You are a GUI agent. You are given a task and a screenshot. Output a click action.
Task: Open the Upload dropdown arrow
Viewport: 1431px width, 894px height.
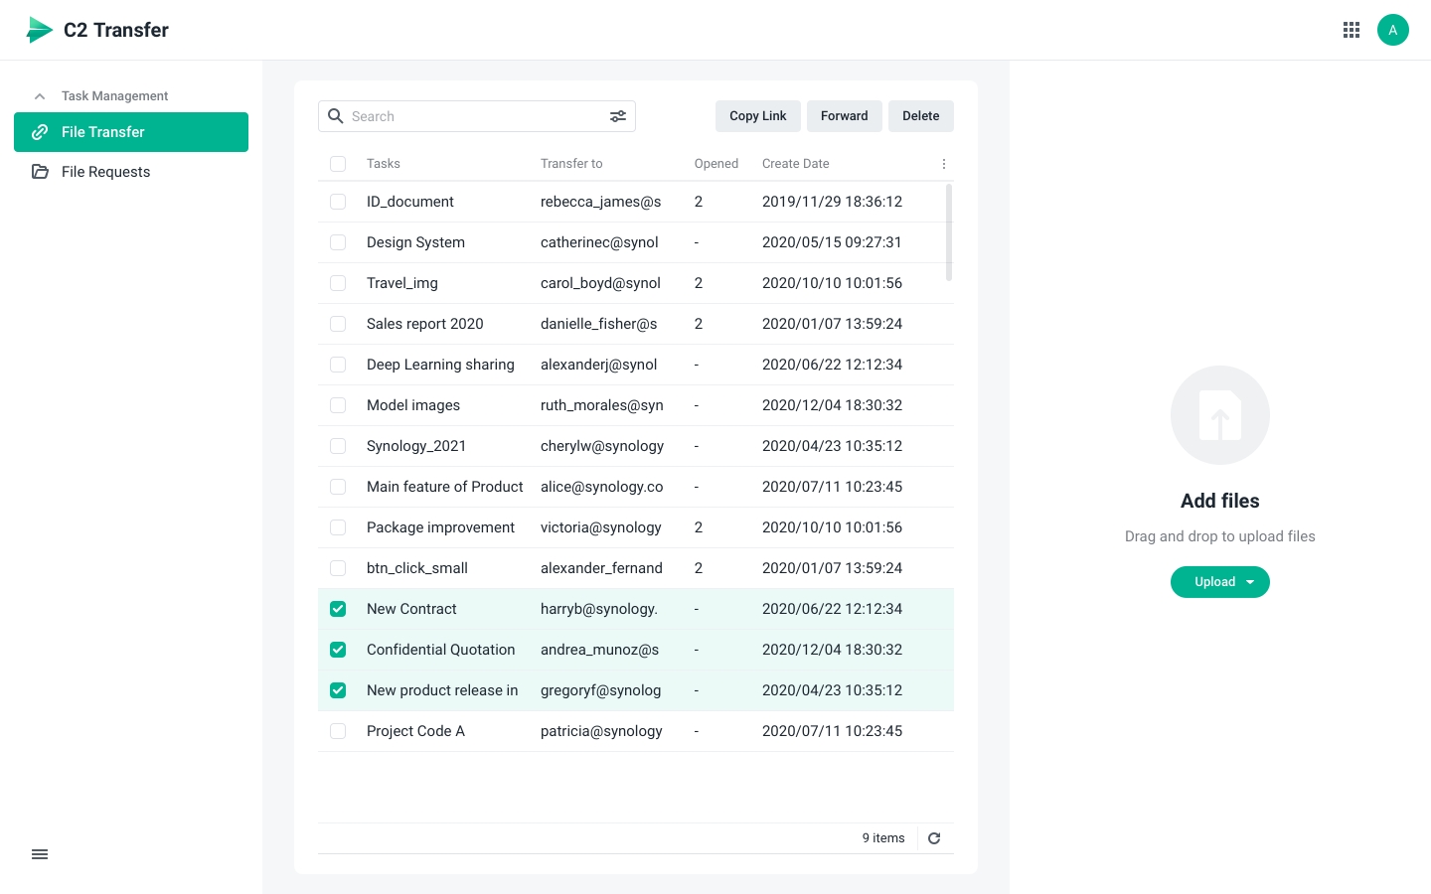[1250, 582]
